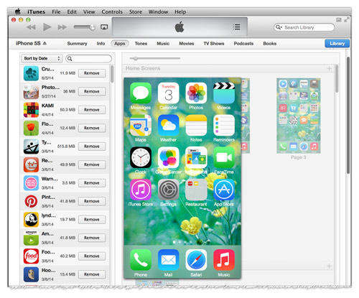Remove the Foo... app
The width and height of the screenshot is (359, 298).
92,256
